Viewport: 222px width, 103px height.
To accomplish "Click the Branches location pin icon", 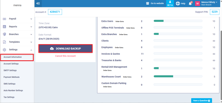I will [x=4, y=34].
